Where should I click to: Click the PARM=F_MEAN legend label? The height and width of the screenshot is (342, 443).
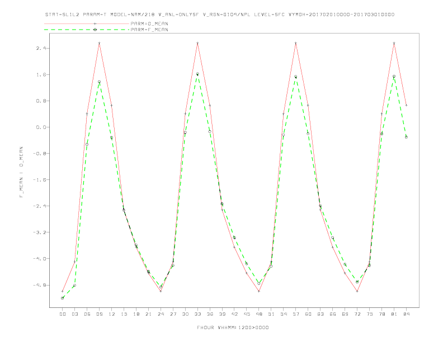(x=149, y=30)
